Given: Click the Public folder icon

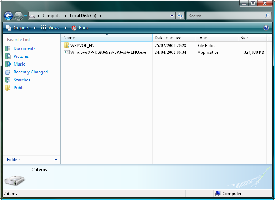Looking at the screenshot, I should tap(8, 88).
